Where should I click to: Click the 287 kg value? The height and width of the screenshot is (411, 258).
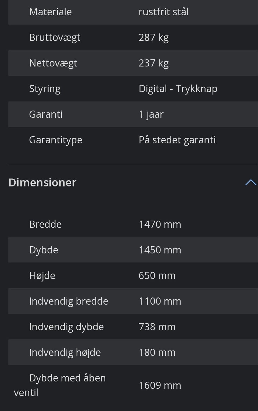pyautogui.click(x=153, y=38)
